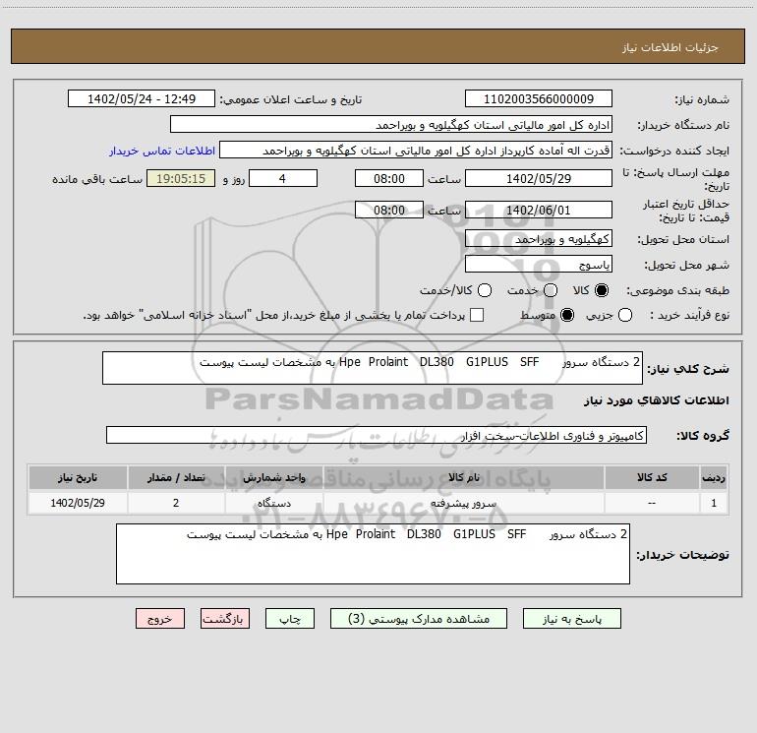
Task: Click the واحد شمارش column header
Action: [x=273, y=477]
